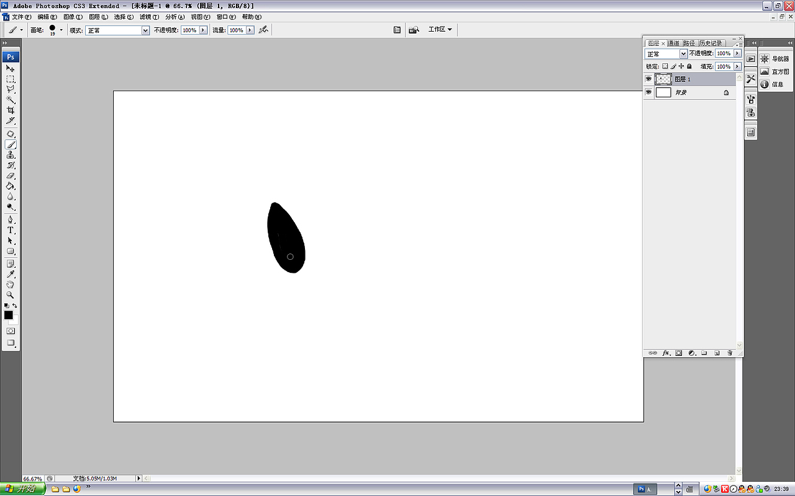Open layer 填充 slider arrow

coord(737,66)
